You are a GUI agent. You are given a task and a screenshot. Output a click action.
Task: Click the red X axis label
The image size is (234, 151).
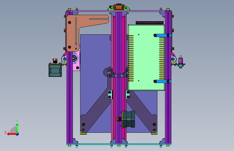pos(5,132)
